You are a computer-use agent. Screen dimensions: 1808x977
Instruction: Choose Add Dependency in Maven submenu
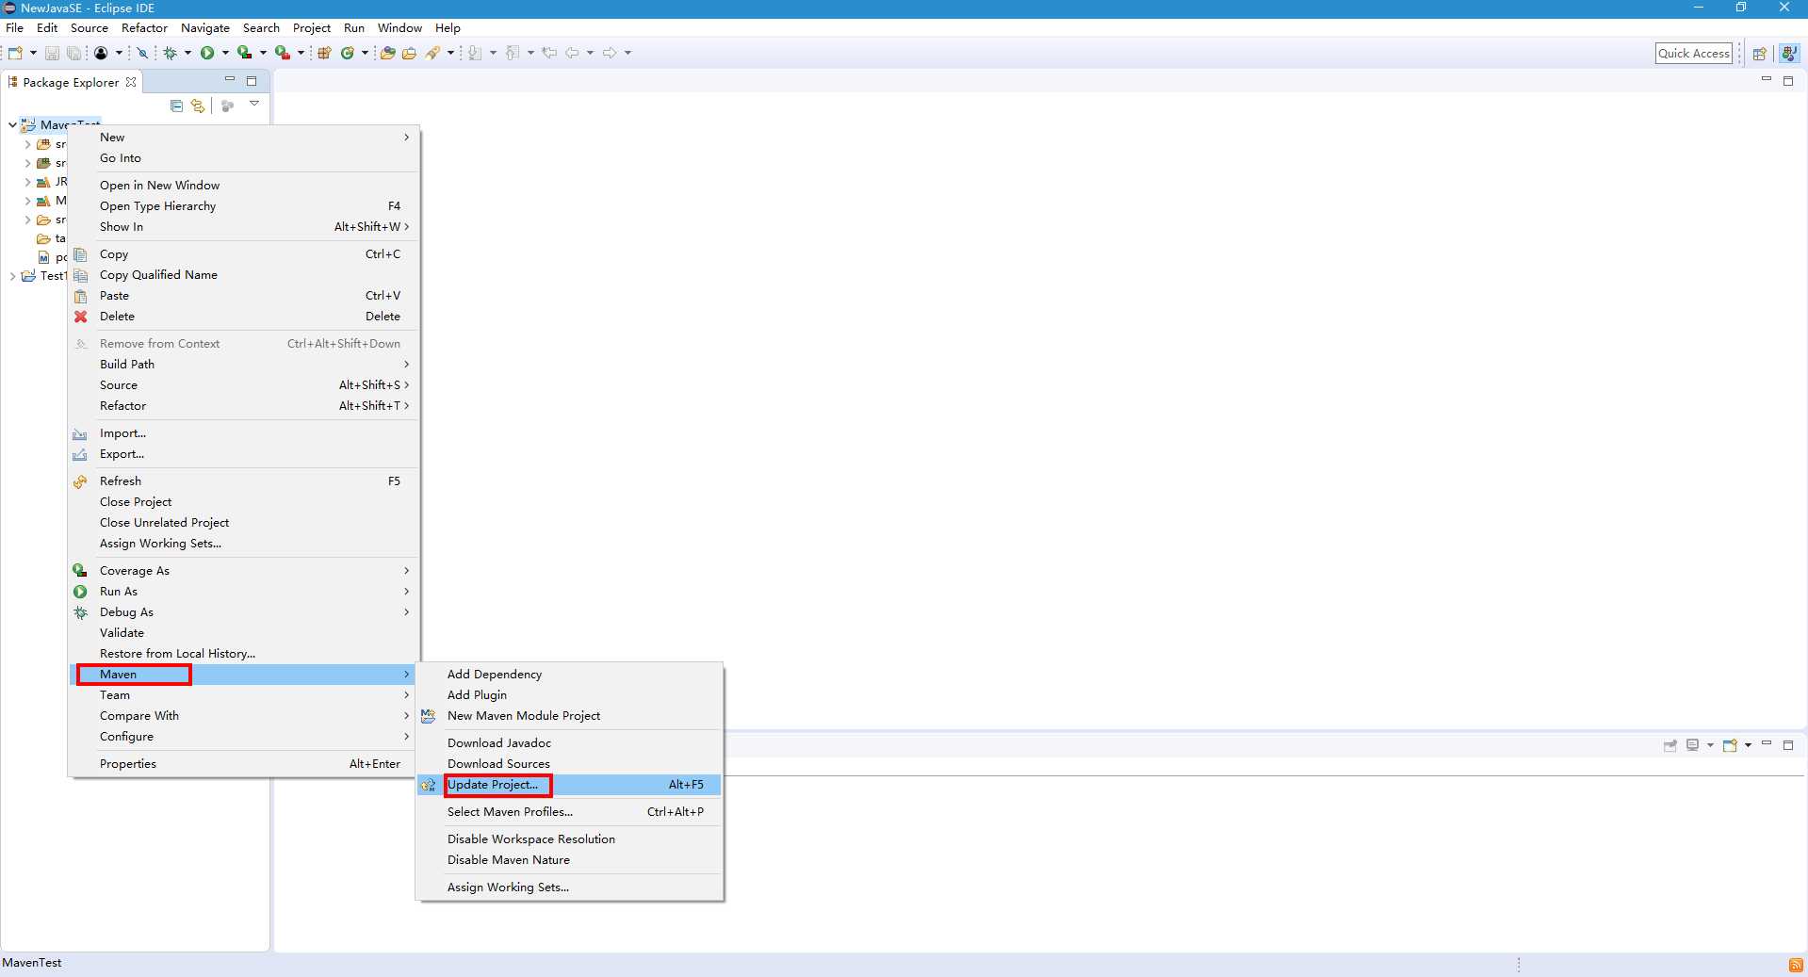(x=569, y=675)
